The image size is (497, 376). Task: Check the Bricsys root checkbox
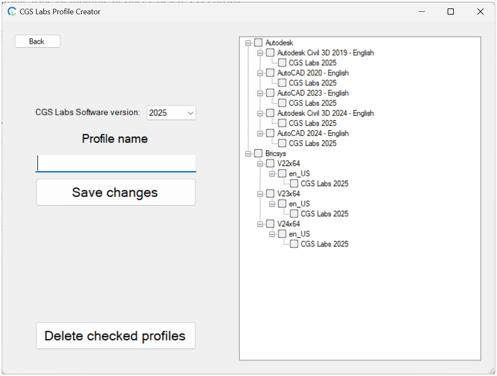pos(259,153)
